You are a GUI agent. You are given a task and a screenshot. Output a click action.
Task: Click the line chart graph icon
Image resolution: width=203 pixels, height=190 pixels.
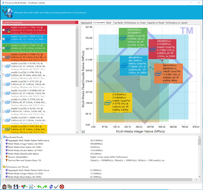click(31, 187)
